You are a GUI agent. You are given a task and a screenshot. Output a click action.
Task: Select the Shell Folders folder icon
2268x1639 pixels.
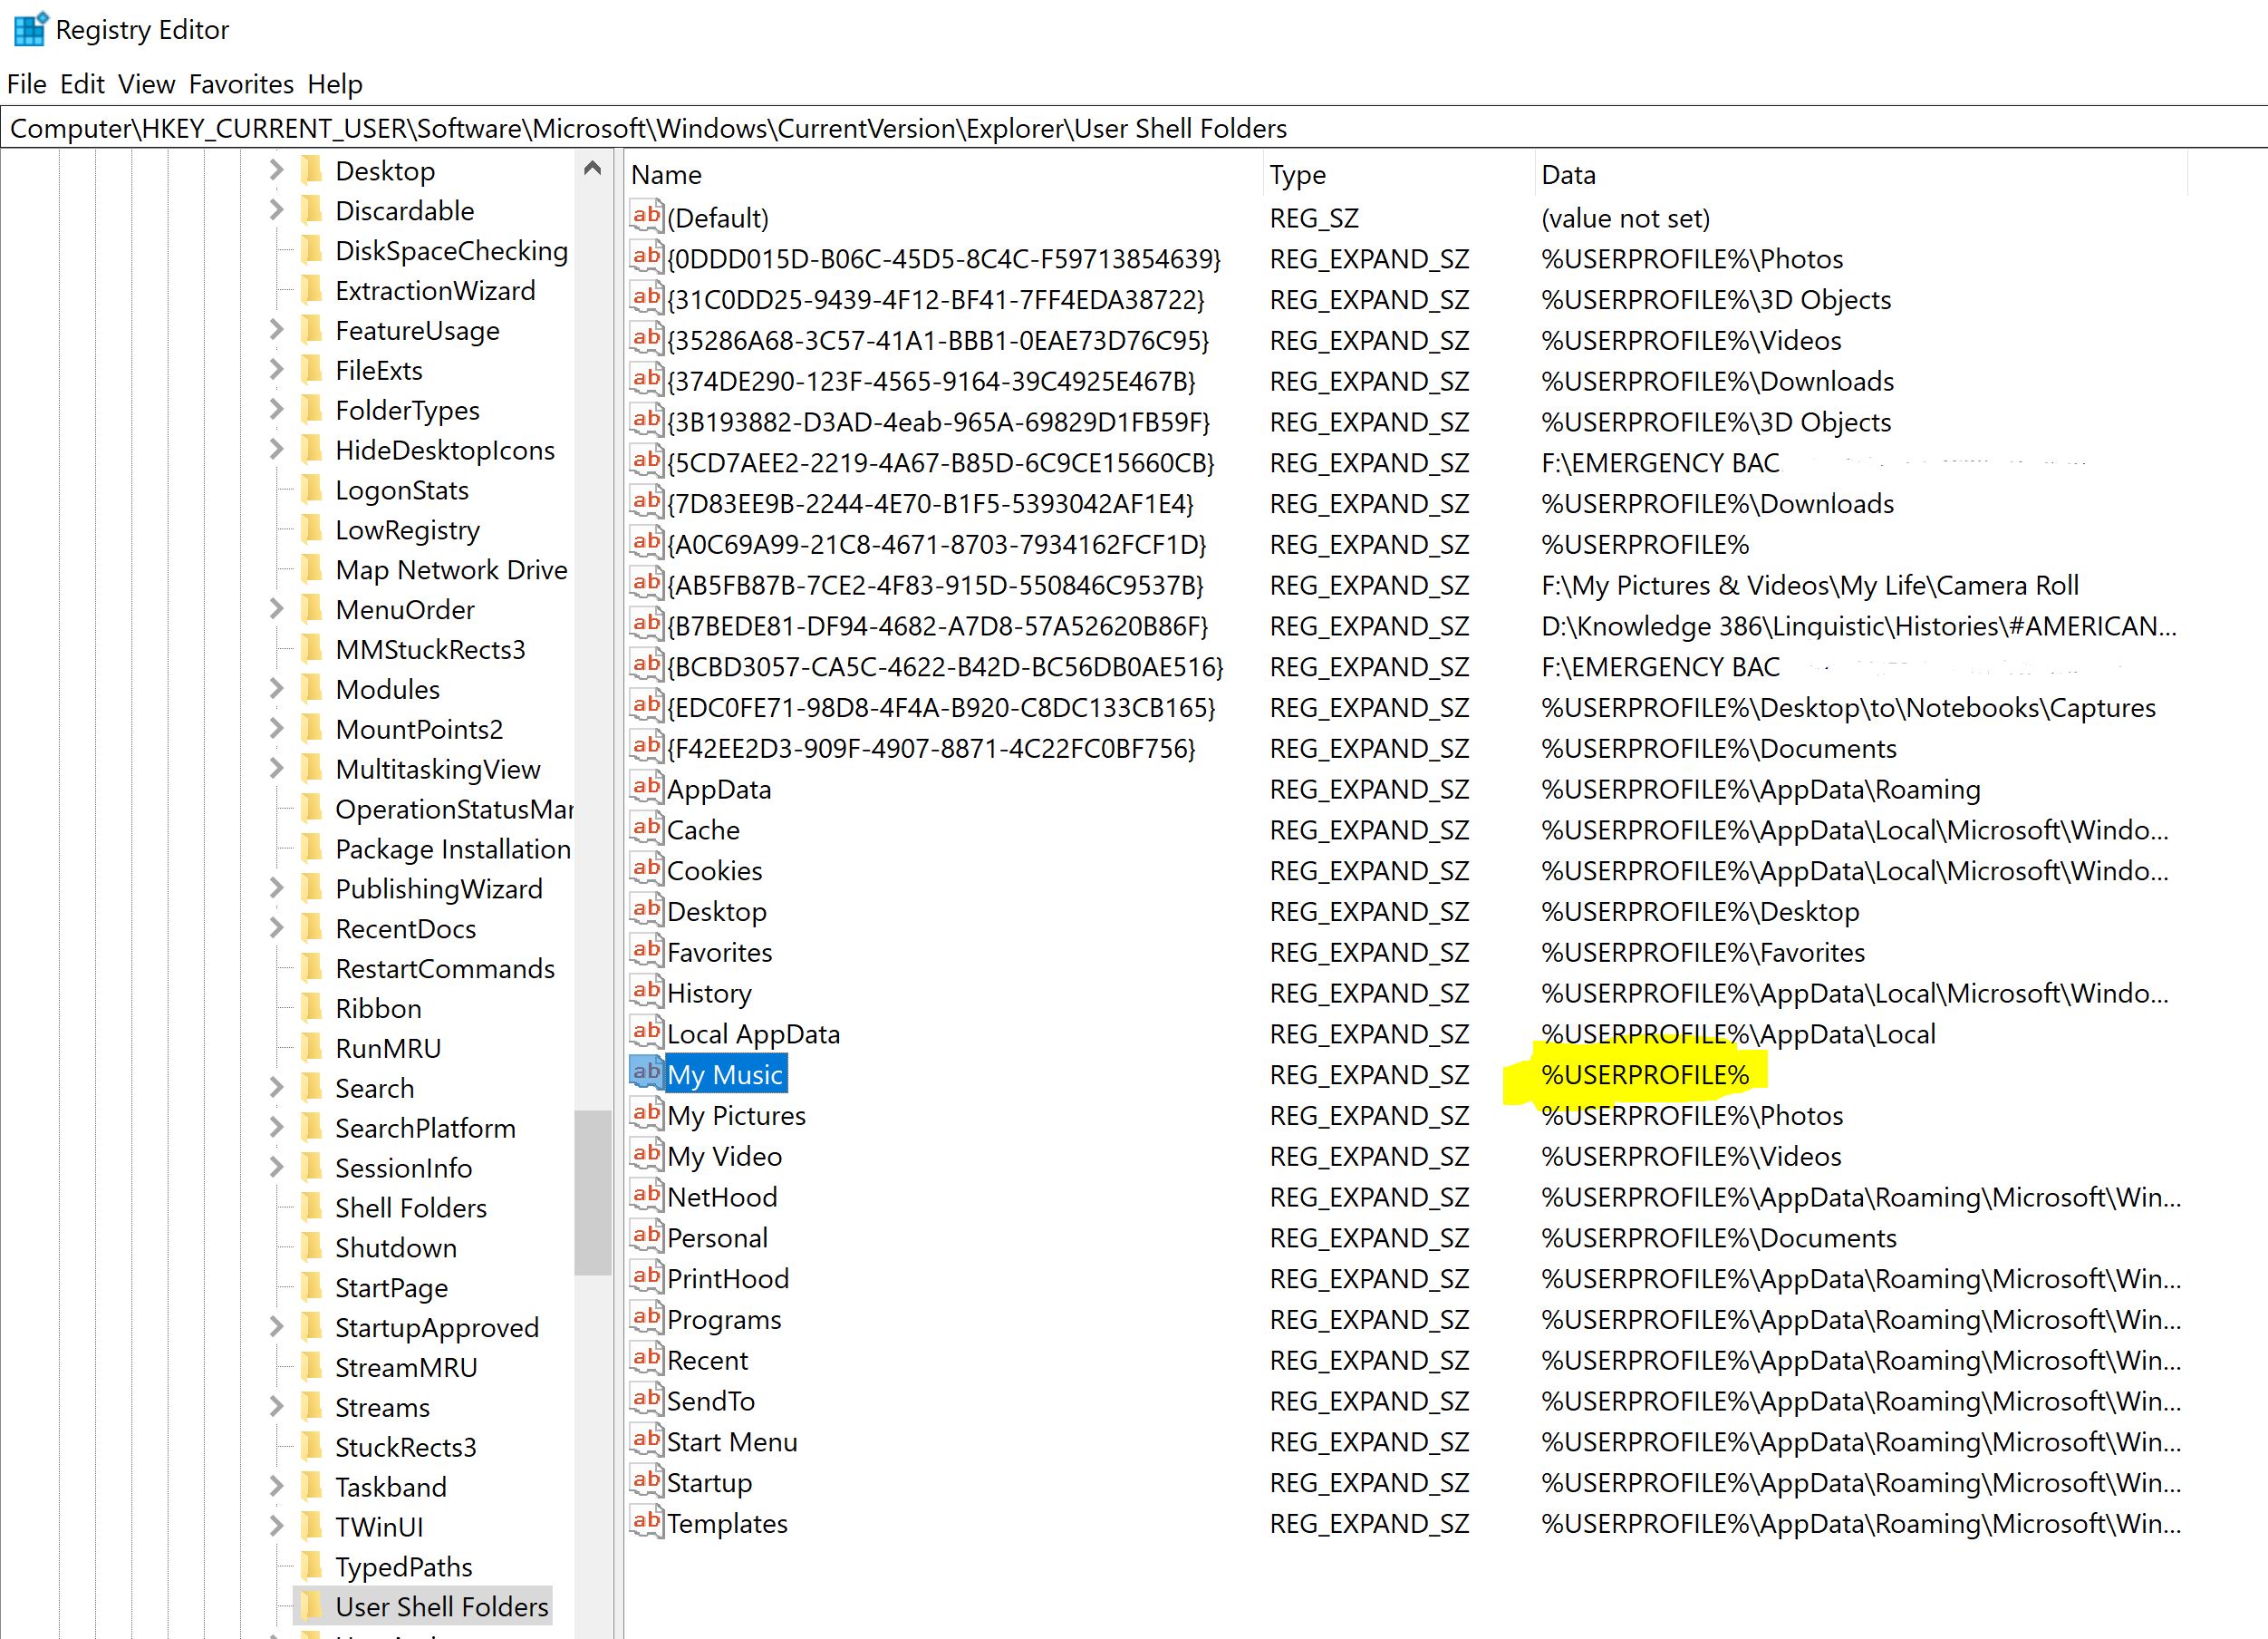pyautogui.click(x=312, y=1207)
